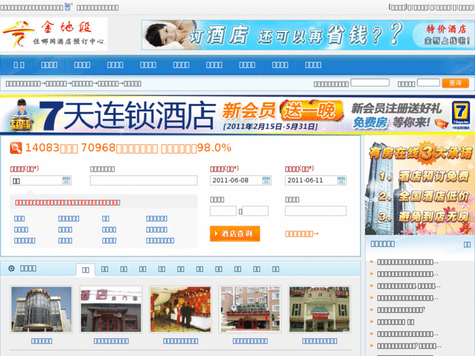Open hotel thumbnail of pink building with red entrance

[250, 310]
